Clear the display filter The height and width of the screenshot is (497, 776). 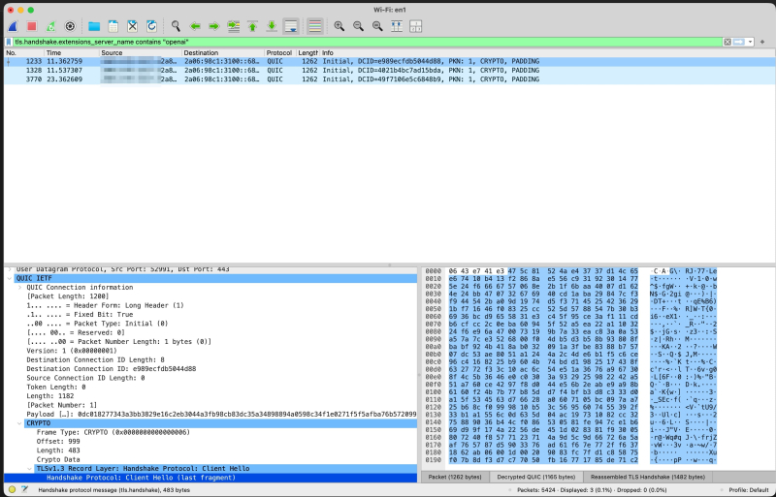[727, 42]
